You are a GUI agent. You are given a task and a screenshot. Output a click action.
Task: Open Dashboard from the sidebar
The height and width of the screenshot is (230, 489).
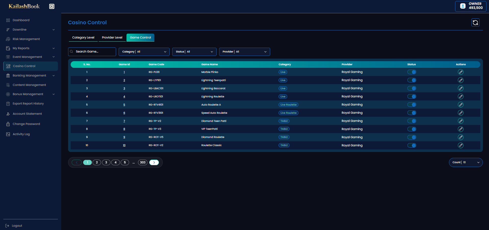[x=21, y=20]
